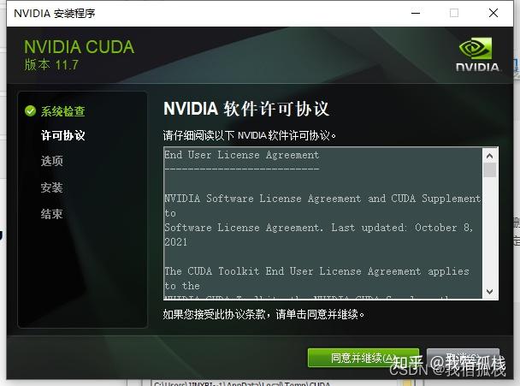Screen dimensions: 520x386
Task: Click the gray cancel button beside 同意并继续
Action: (463, 358)
